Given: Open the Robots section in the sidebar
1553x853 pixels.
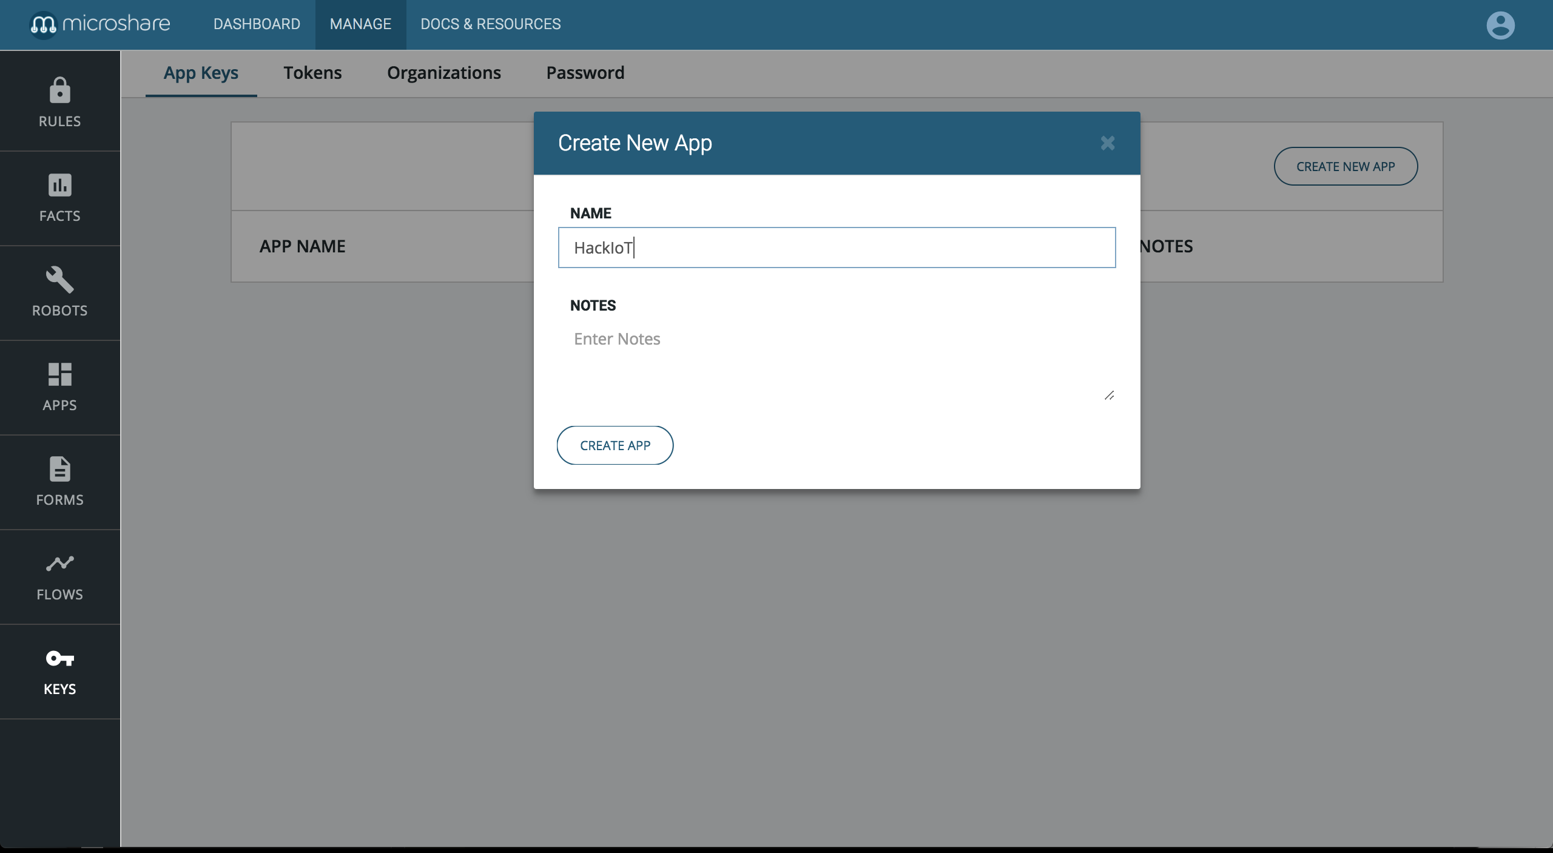Looking at the screenshot, I should [x=59, y=292].
